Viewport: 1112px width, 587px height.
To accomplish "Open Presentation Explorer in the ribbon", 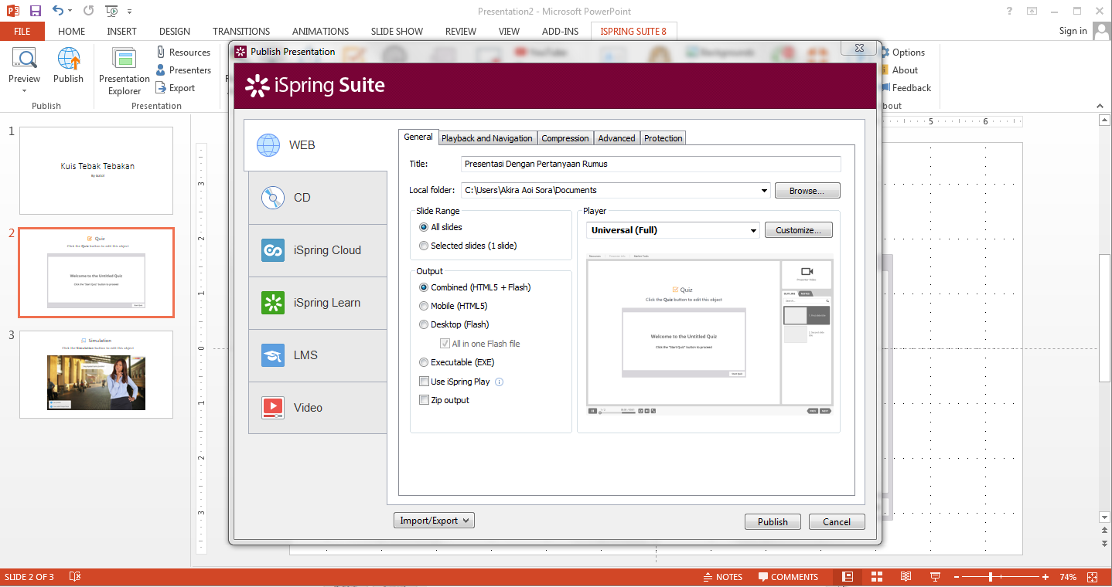I will 125,71.
